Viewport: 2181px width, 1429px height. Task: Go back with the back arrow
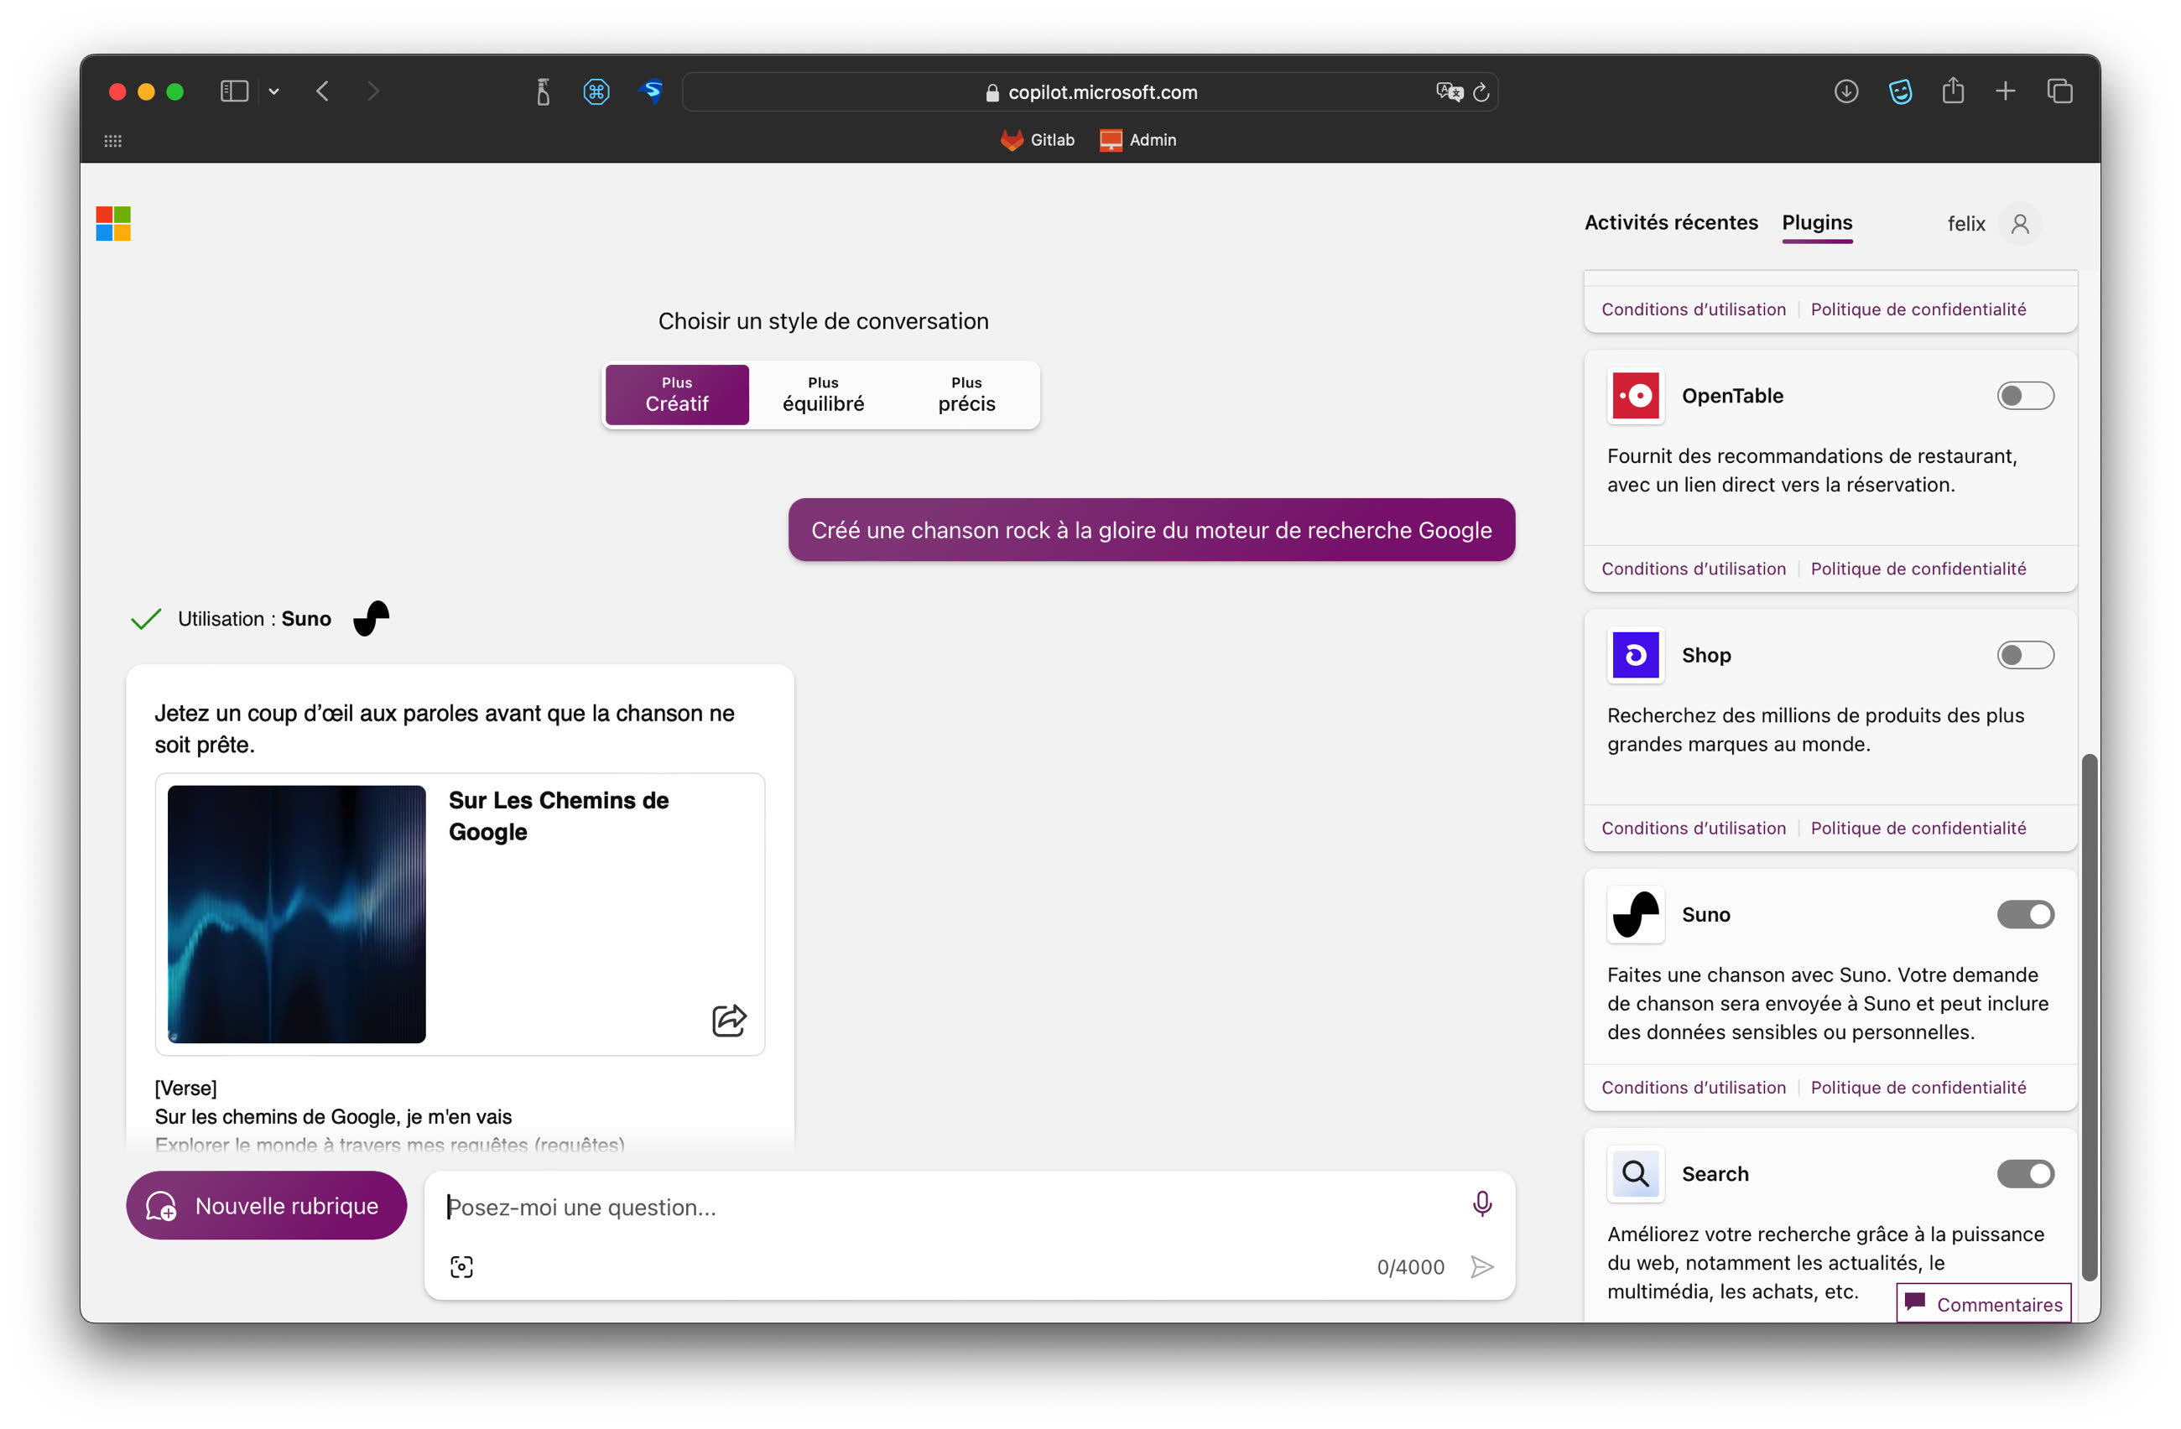(323, 91)
